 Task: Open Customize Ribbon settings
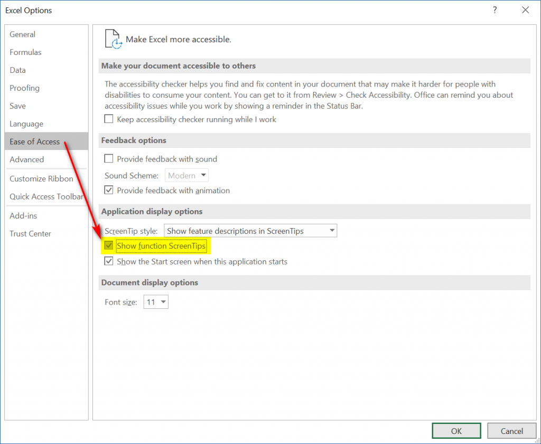tap(41, 178)
